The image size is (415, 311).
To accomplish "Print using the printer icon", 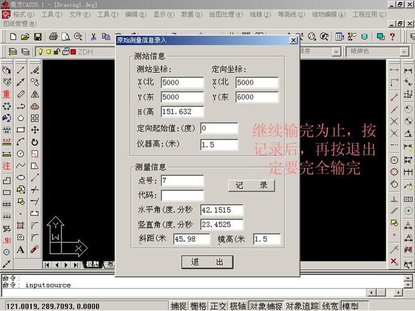I will coord(54,36).
